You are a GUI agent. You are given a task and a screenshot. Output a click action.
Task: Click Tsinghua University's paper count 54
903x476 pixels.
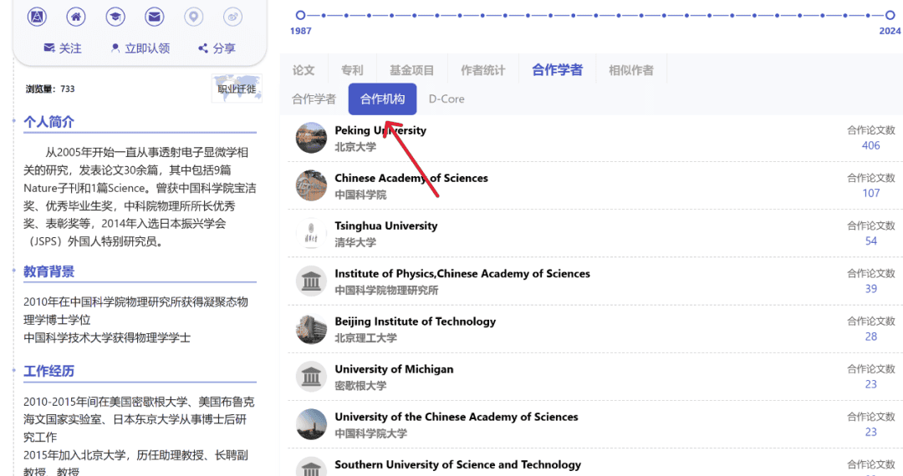[x=870, y=241]
